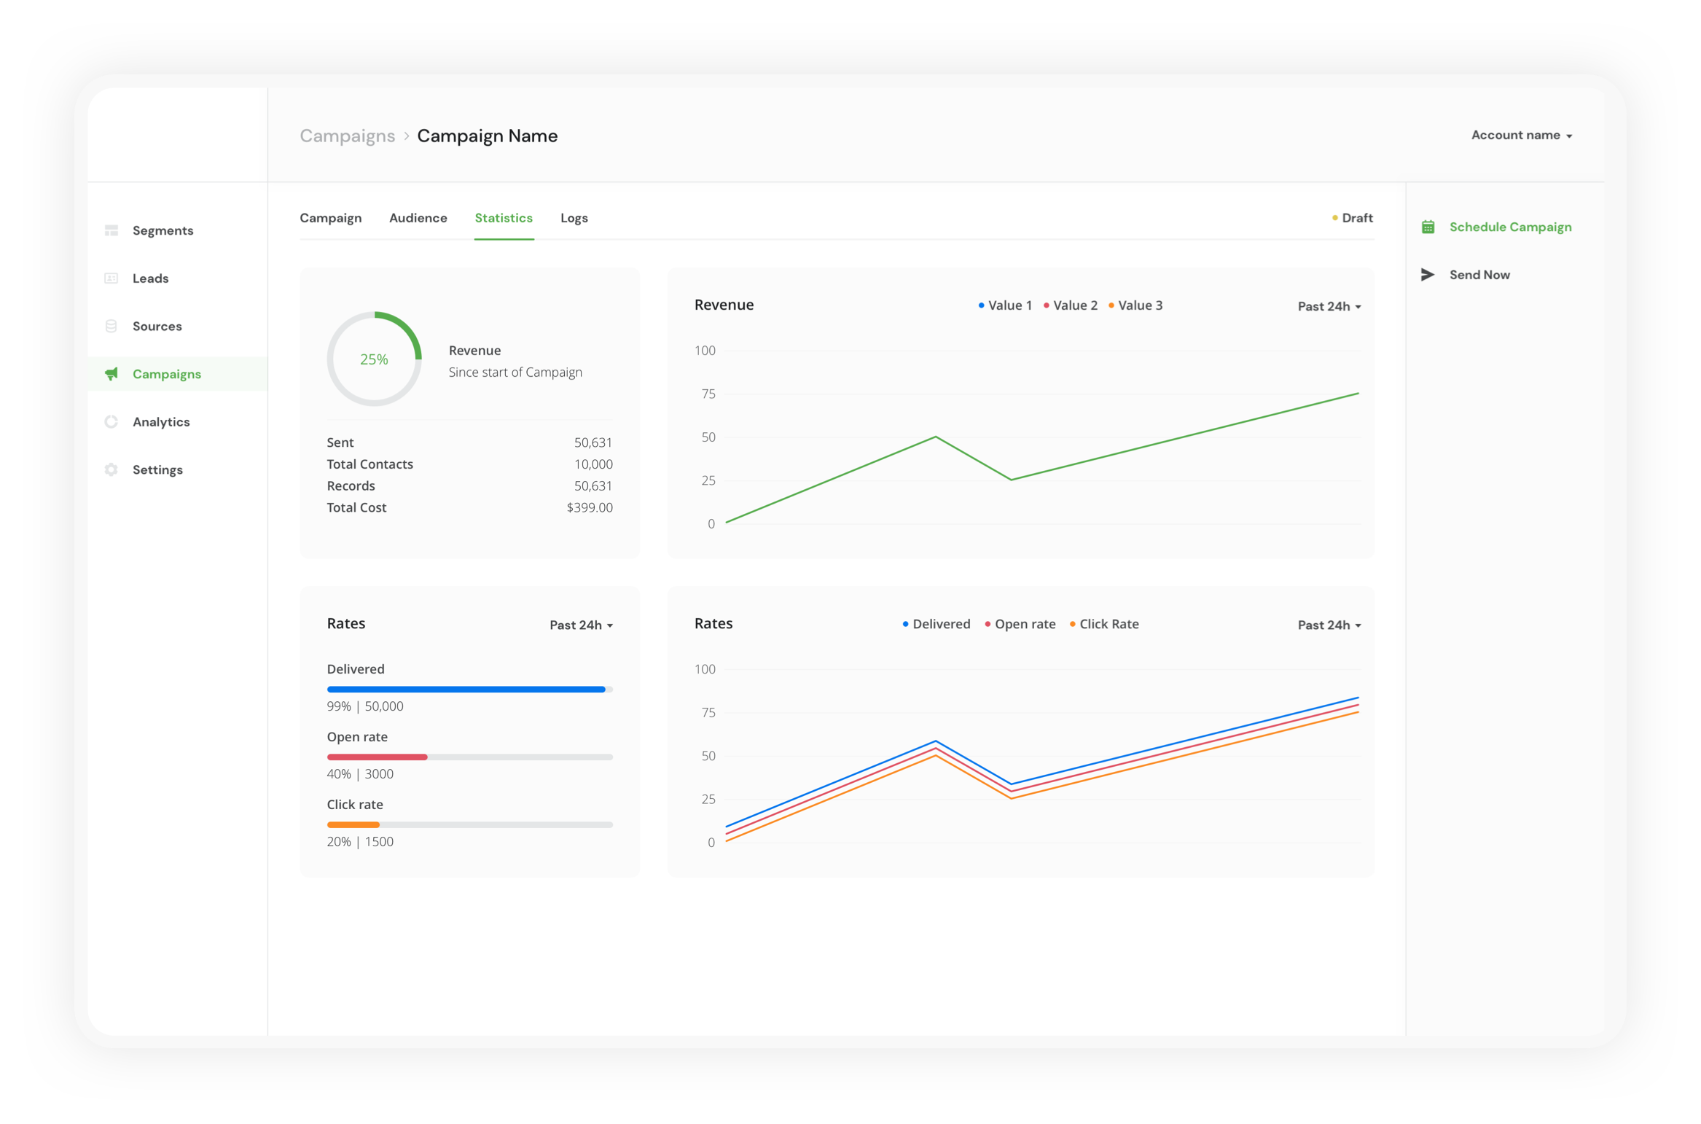
Task: Click the Send Now paper plane icon
Action: pos(1428,275)
